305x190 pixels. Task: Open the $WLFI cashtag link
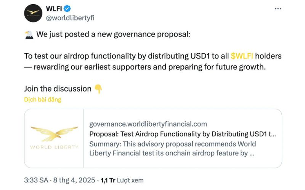coord(242,56)
